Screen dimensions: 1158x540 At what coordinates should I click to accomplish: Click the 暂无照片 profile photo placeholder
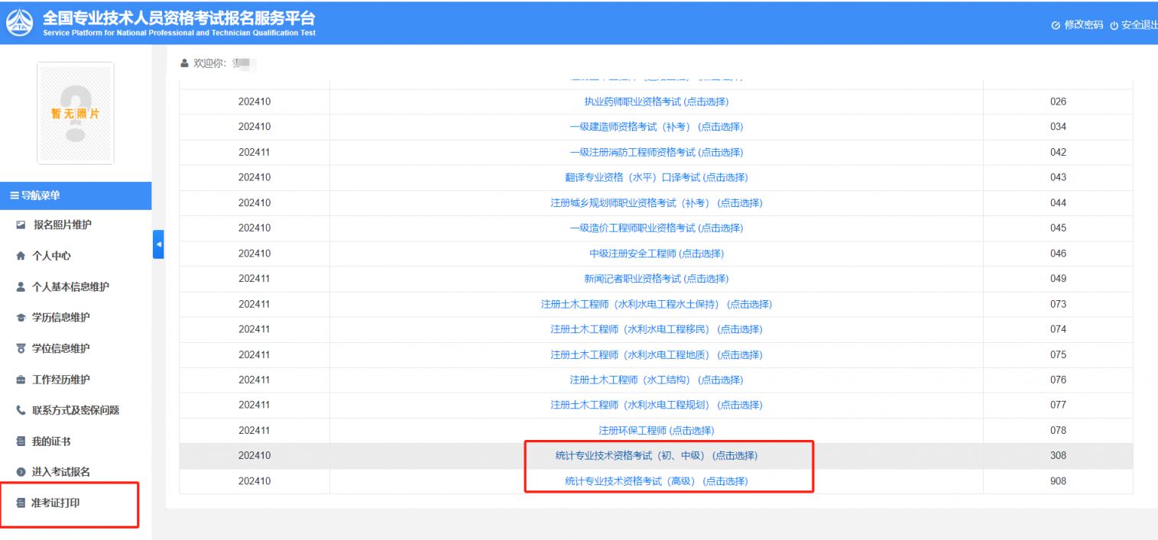point(75,113)
